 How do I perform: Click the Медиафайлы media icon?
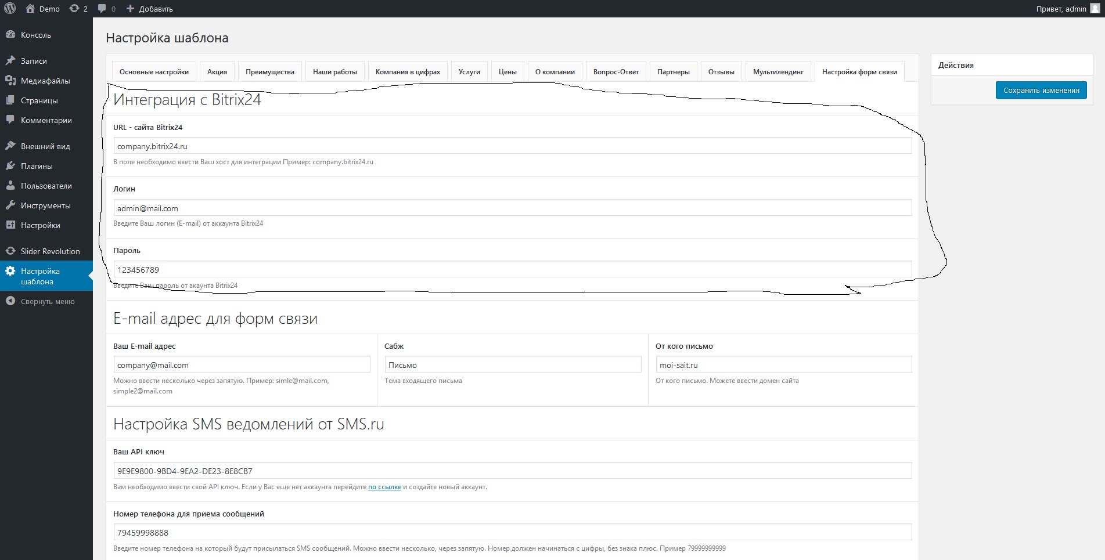(x=10, y=81)
